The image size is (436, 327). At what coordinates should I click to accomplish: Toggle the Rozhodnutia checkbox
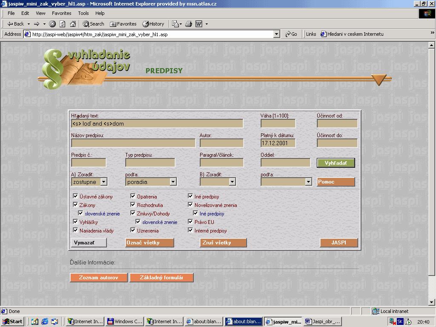coord(133,205)
